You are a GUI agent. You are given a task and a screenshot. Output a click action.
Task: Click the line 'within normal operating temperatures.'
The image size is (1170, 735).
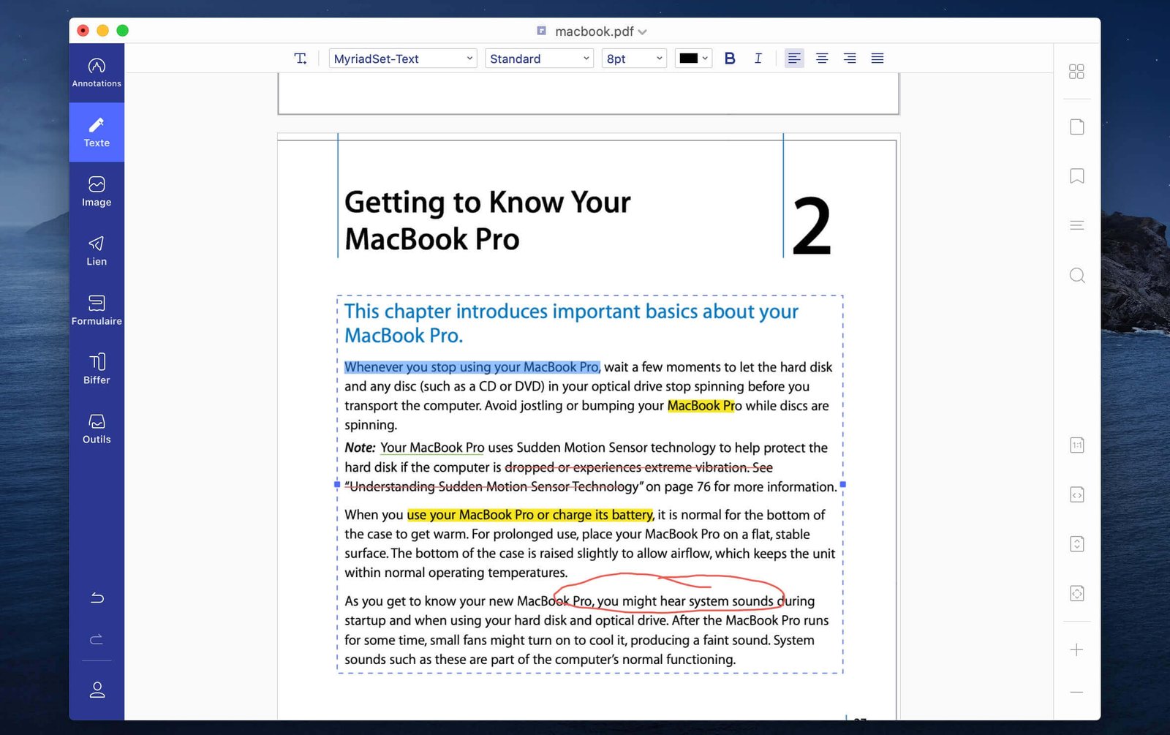coord(456,573)
